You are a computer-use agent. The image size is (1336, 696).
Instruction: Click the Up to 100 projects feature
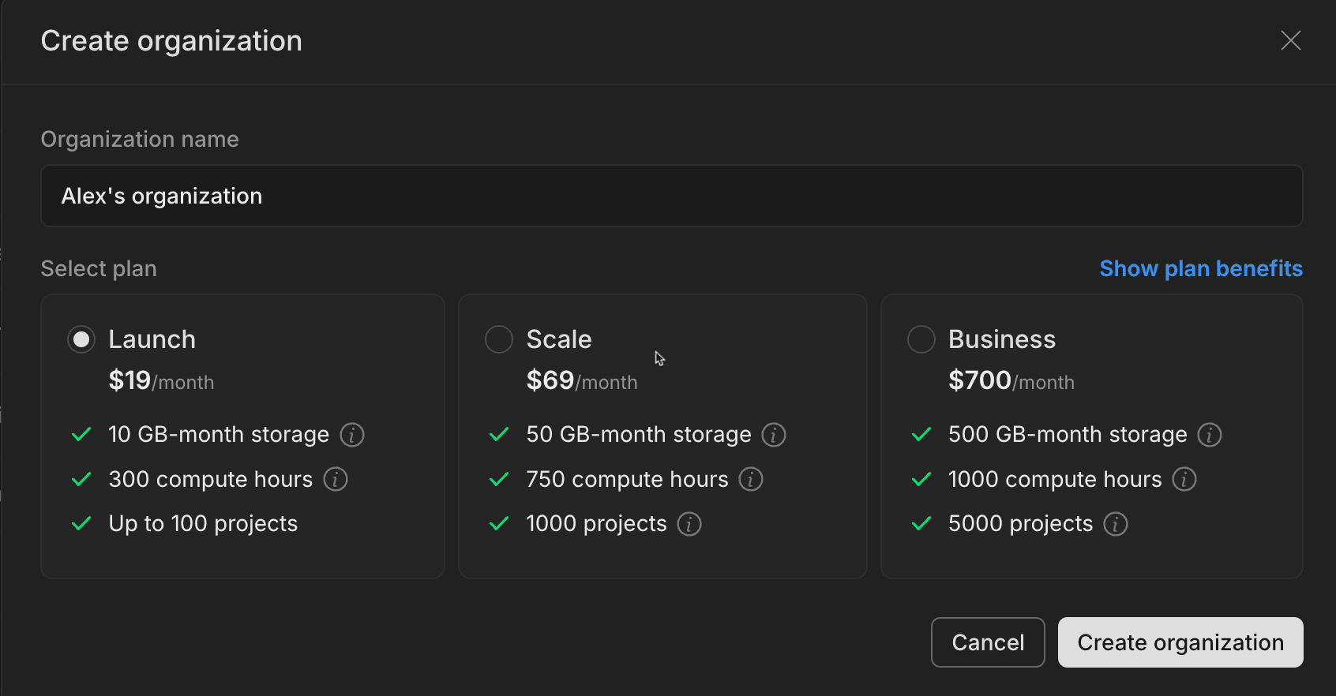pos(203,524)
